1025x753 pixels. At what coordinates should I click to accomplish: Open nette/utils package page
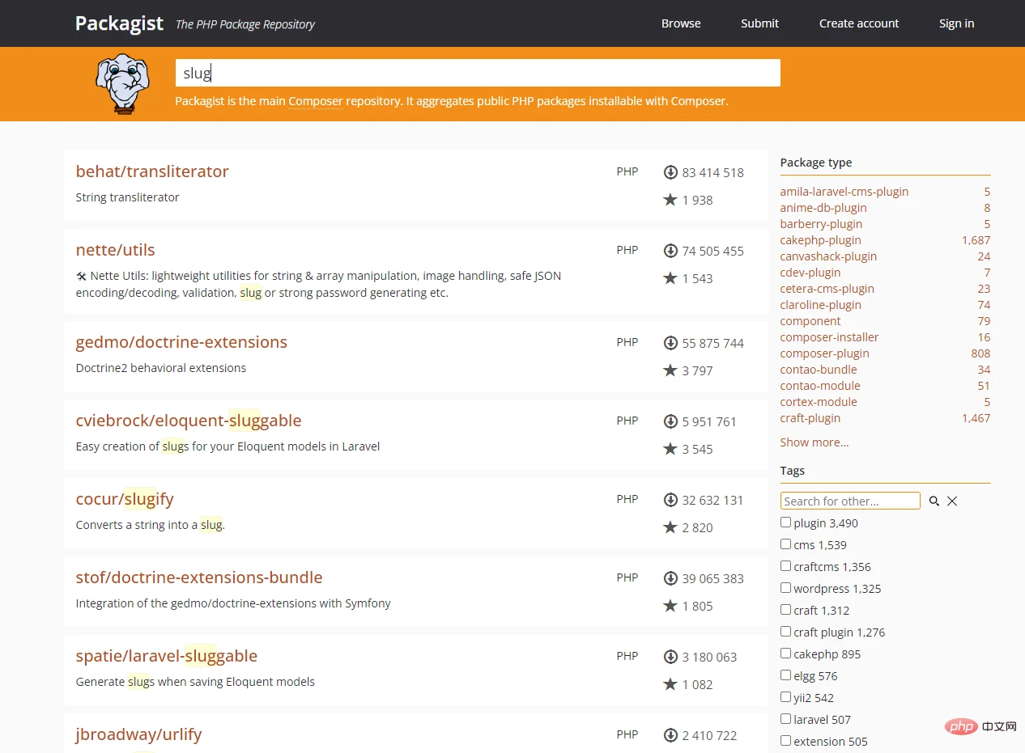(115, 250)
